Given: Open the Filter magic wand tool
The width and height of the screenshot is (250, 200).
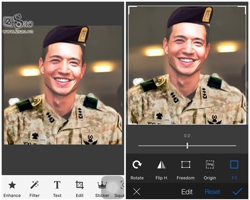Looking at the screenshot, I should 35,185.
